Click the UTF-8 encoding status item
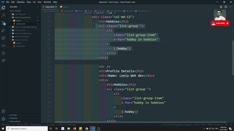 (x=197, y=125)
